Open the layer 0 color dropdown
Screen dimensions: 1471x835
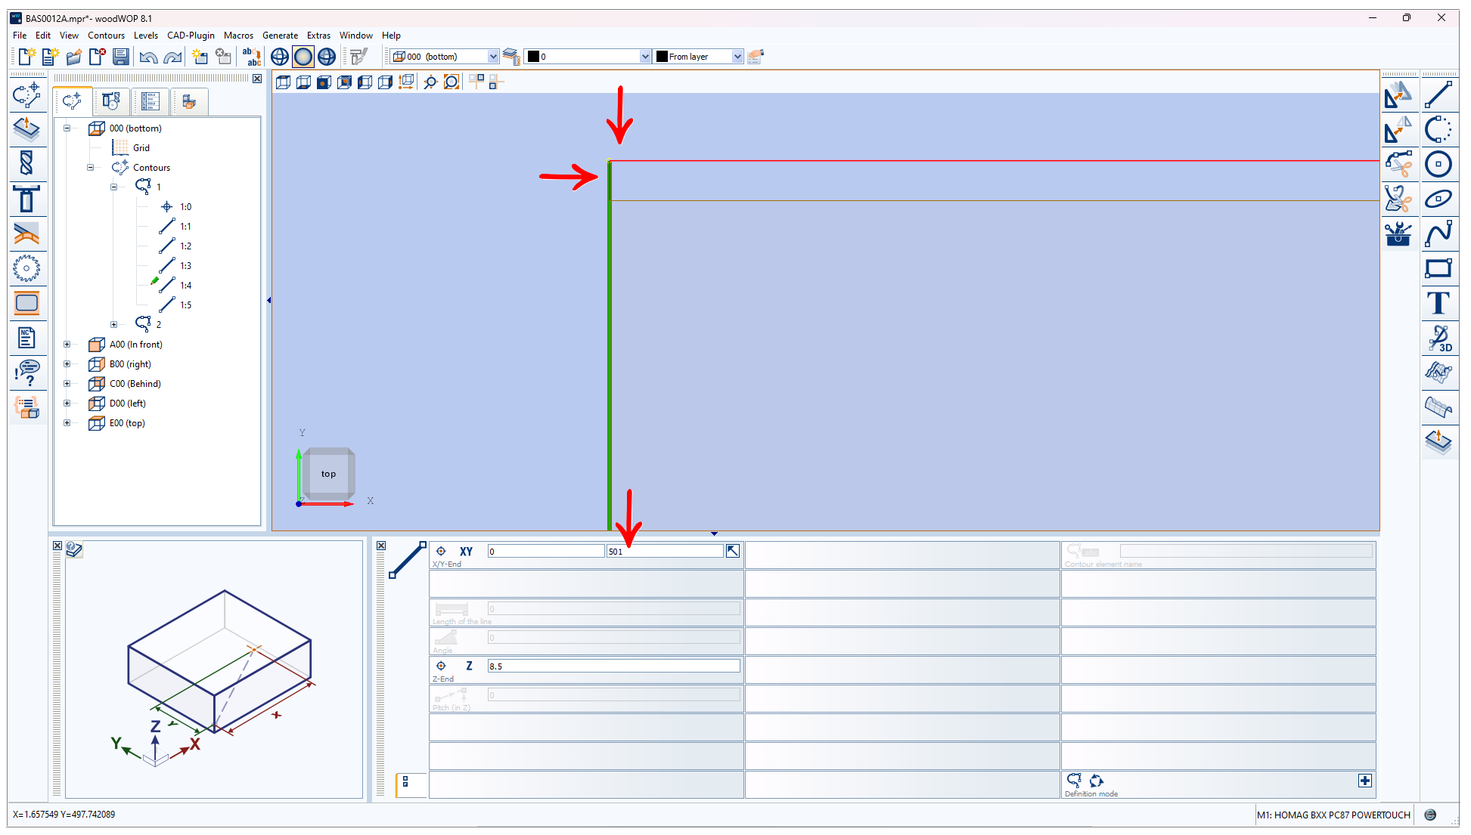(x=644, y=57)
